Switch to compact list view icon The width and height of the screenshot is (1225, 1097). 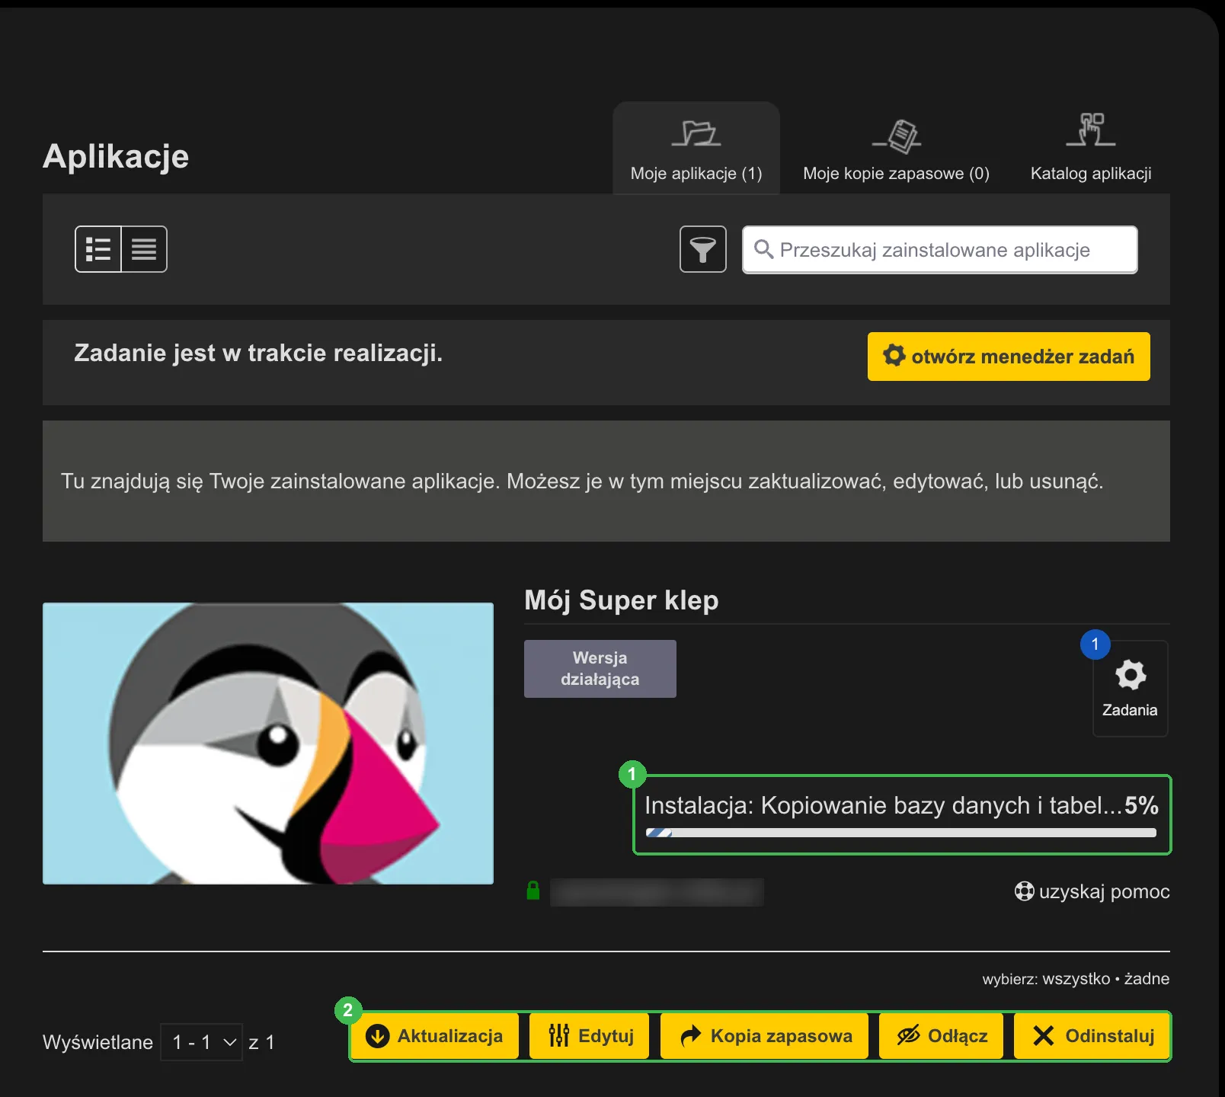[x=144, y=249]
